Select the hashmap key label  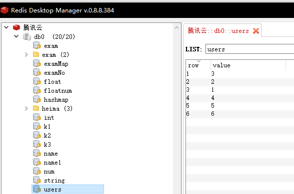point(56,100)
